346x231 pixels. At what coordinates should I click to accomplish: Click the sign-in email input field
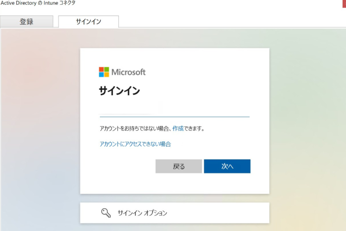click(175, 111)
